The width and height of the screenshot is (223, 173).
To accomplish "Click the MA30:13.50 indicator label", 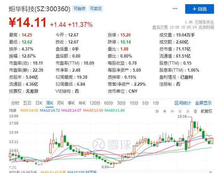I will pyautogui.click(x=93, y=110).
